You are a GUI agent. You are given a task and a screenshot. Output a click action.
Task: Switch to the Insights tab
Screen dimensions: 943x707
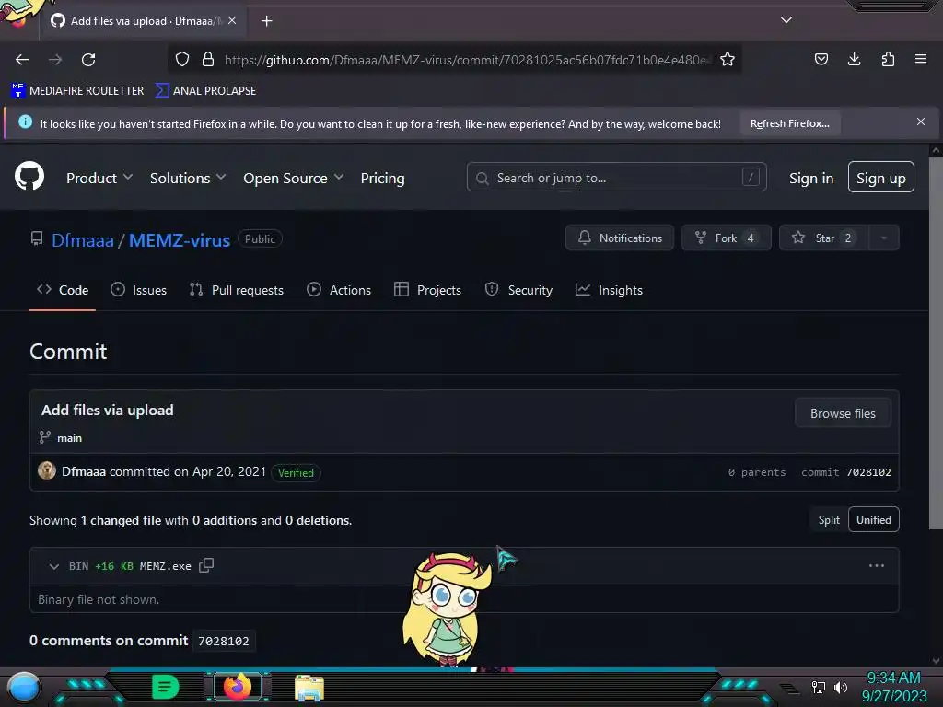pyautogui.click(x=610, y=290)
